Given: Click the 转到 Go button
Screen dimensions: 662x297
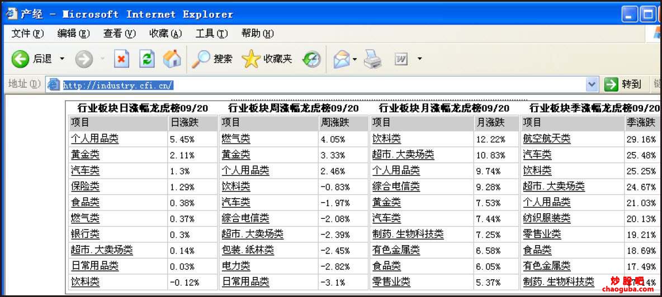Looking at the screenshot, I should pos(623,84).
